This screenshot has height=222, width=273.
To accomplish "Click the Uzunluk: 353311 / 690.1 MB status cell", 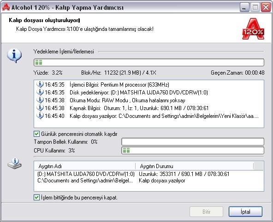I will tap(184, 174).
